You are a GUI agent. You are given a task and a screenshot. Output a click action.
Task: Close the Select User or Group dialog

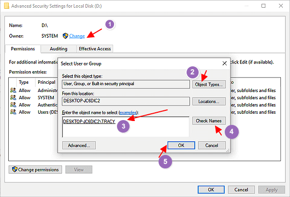tap(224, 63)
